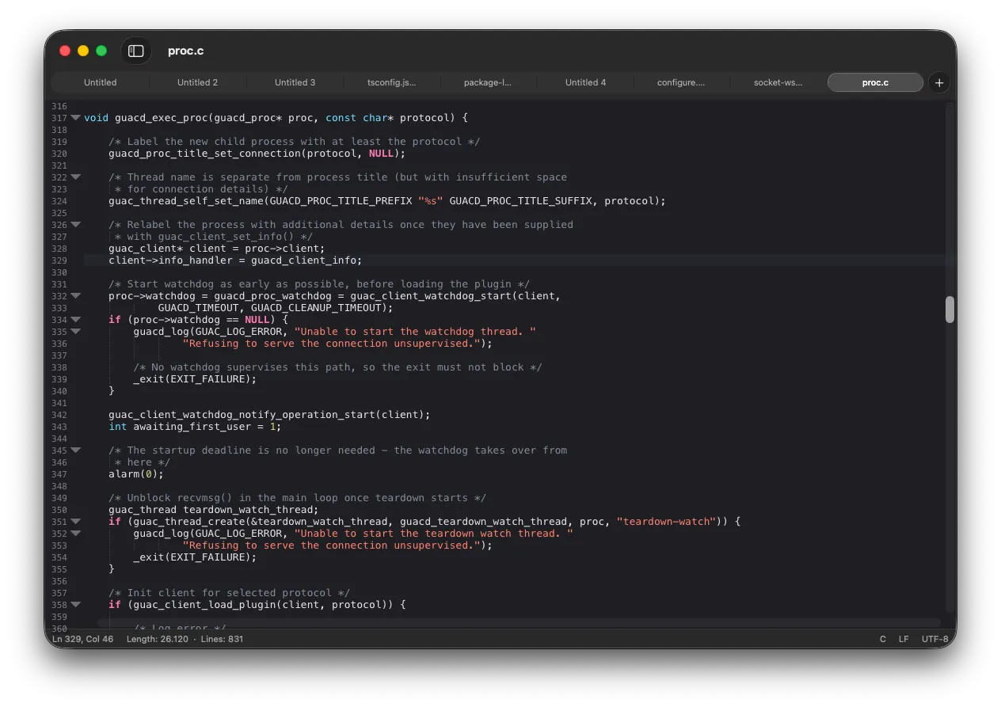Click client->info_handler assignment line

(235, 260)
